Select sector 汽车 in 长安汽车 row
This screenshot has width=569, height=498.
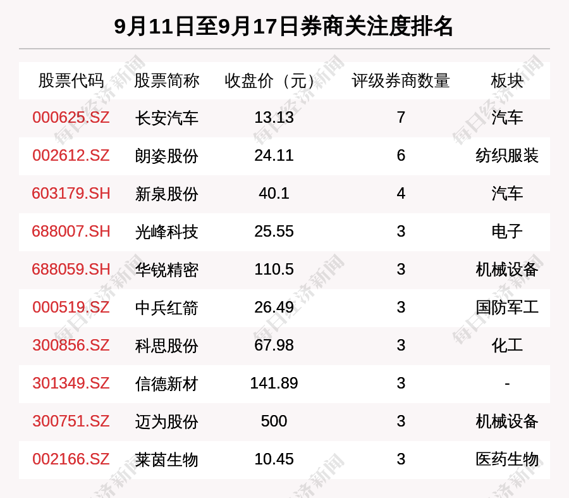click(x=507, y=118)
